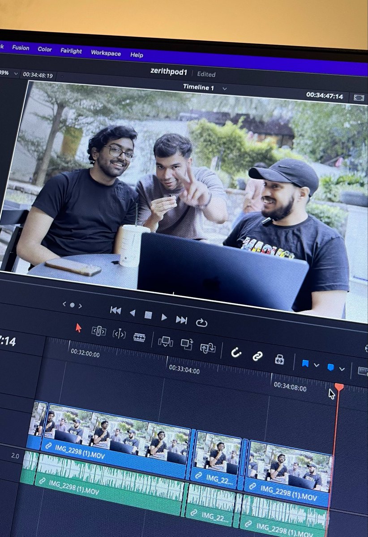368x537 pixels.
Task: Toggle loop playback
Action: (x=201, y=322)
